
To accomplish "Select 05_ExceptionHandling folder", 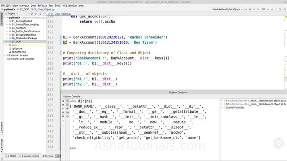I will coord(24,35).
